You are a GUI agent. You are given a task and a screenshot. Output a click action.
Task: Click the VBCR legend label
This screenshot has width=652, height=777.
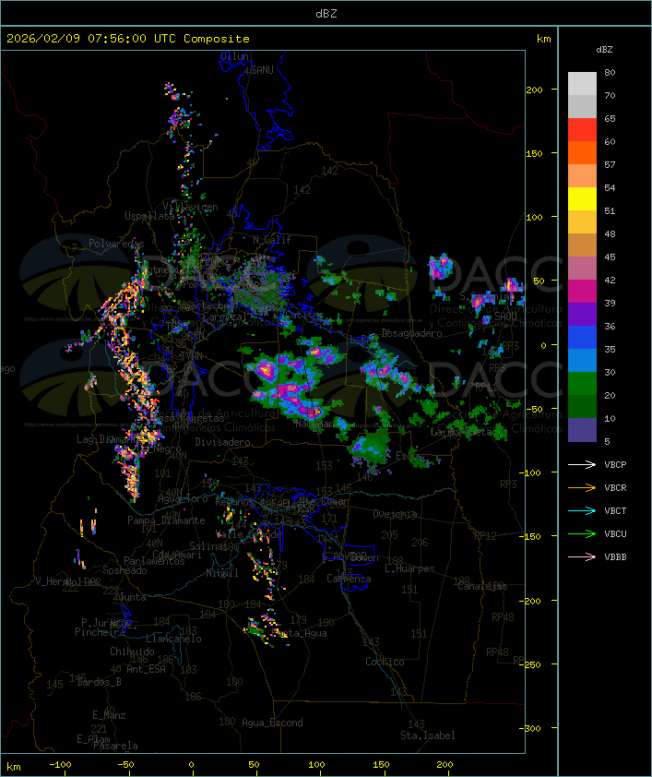point(615,488)
